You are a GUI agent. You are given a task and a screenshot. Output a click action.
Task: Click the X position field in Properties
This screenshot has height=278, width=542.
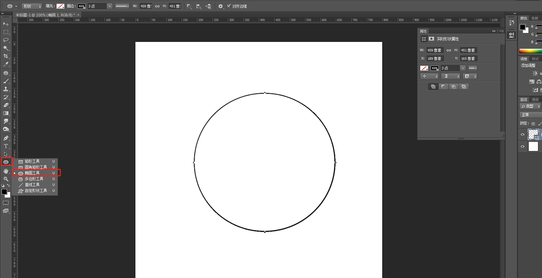click(435, 59)
